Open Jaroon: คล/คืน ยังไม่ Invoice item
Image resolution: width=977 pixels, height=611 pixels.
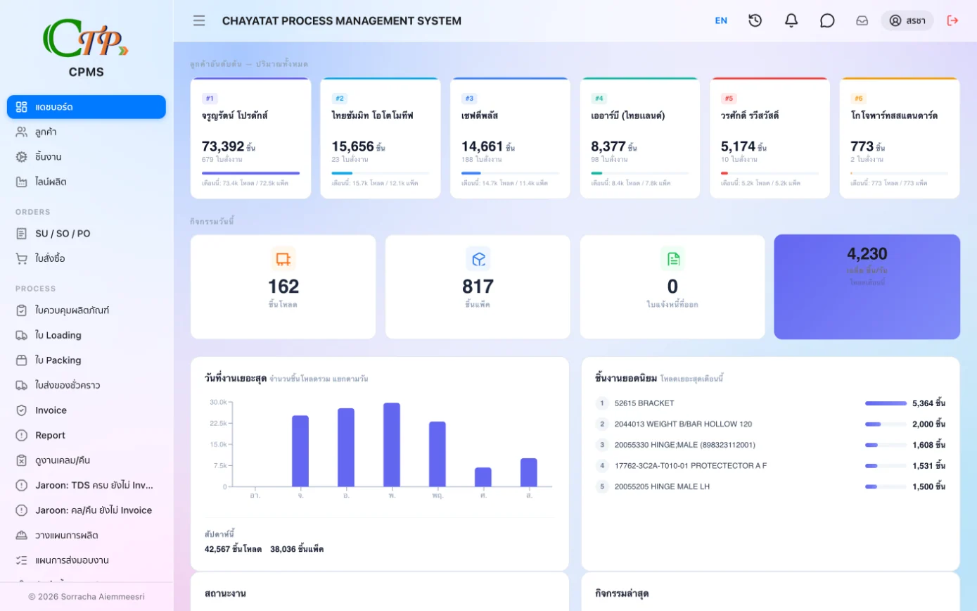(87, 510)
